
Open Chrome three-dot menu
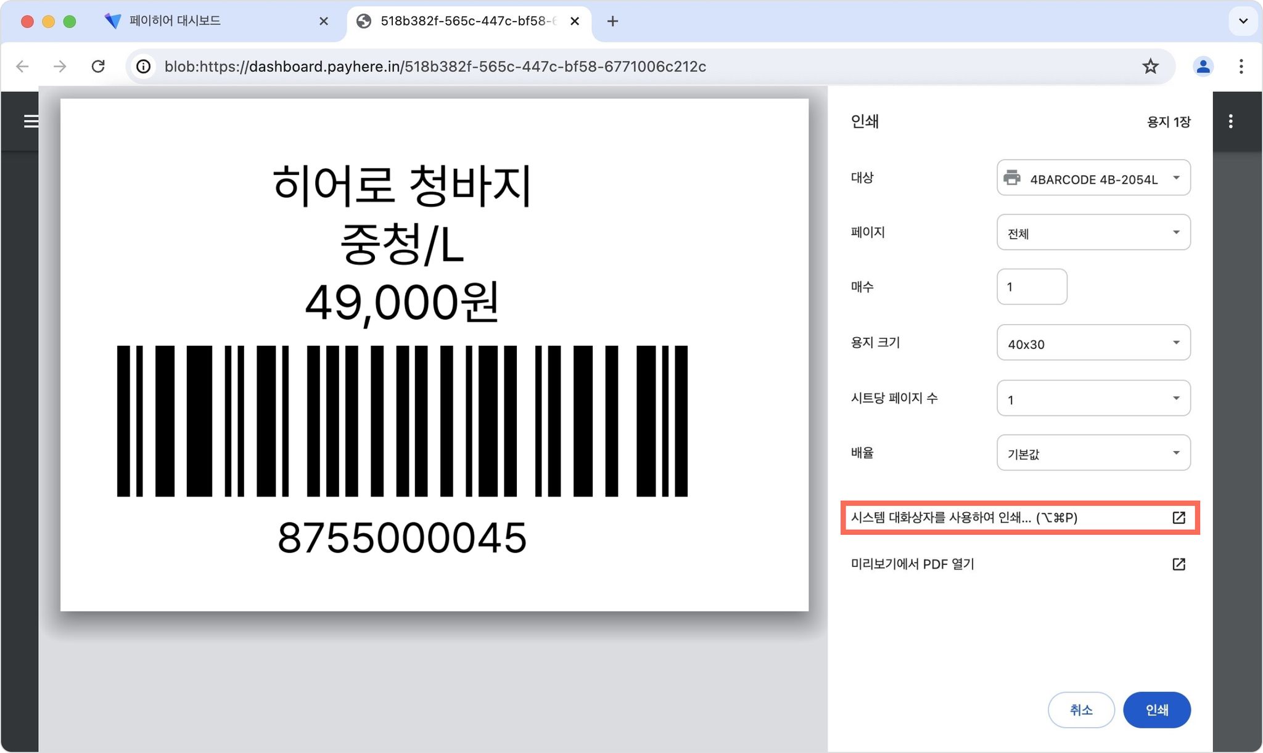coord(1241,67)
